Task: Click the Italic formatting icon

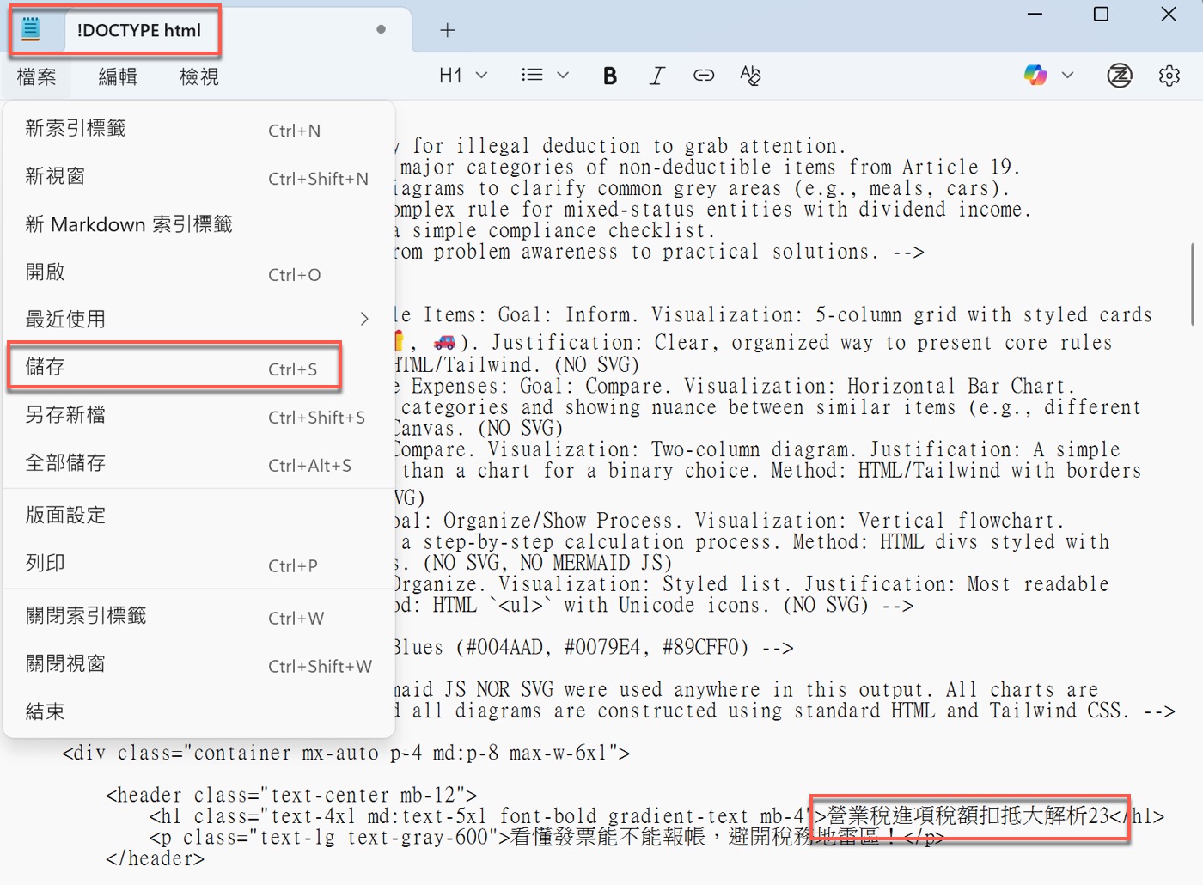Action: (656, 76)
